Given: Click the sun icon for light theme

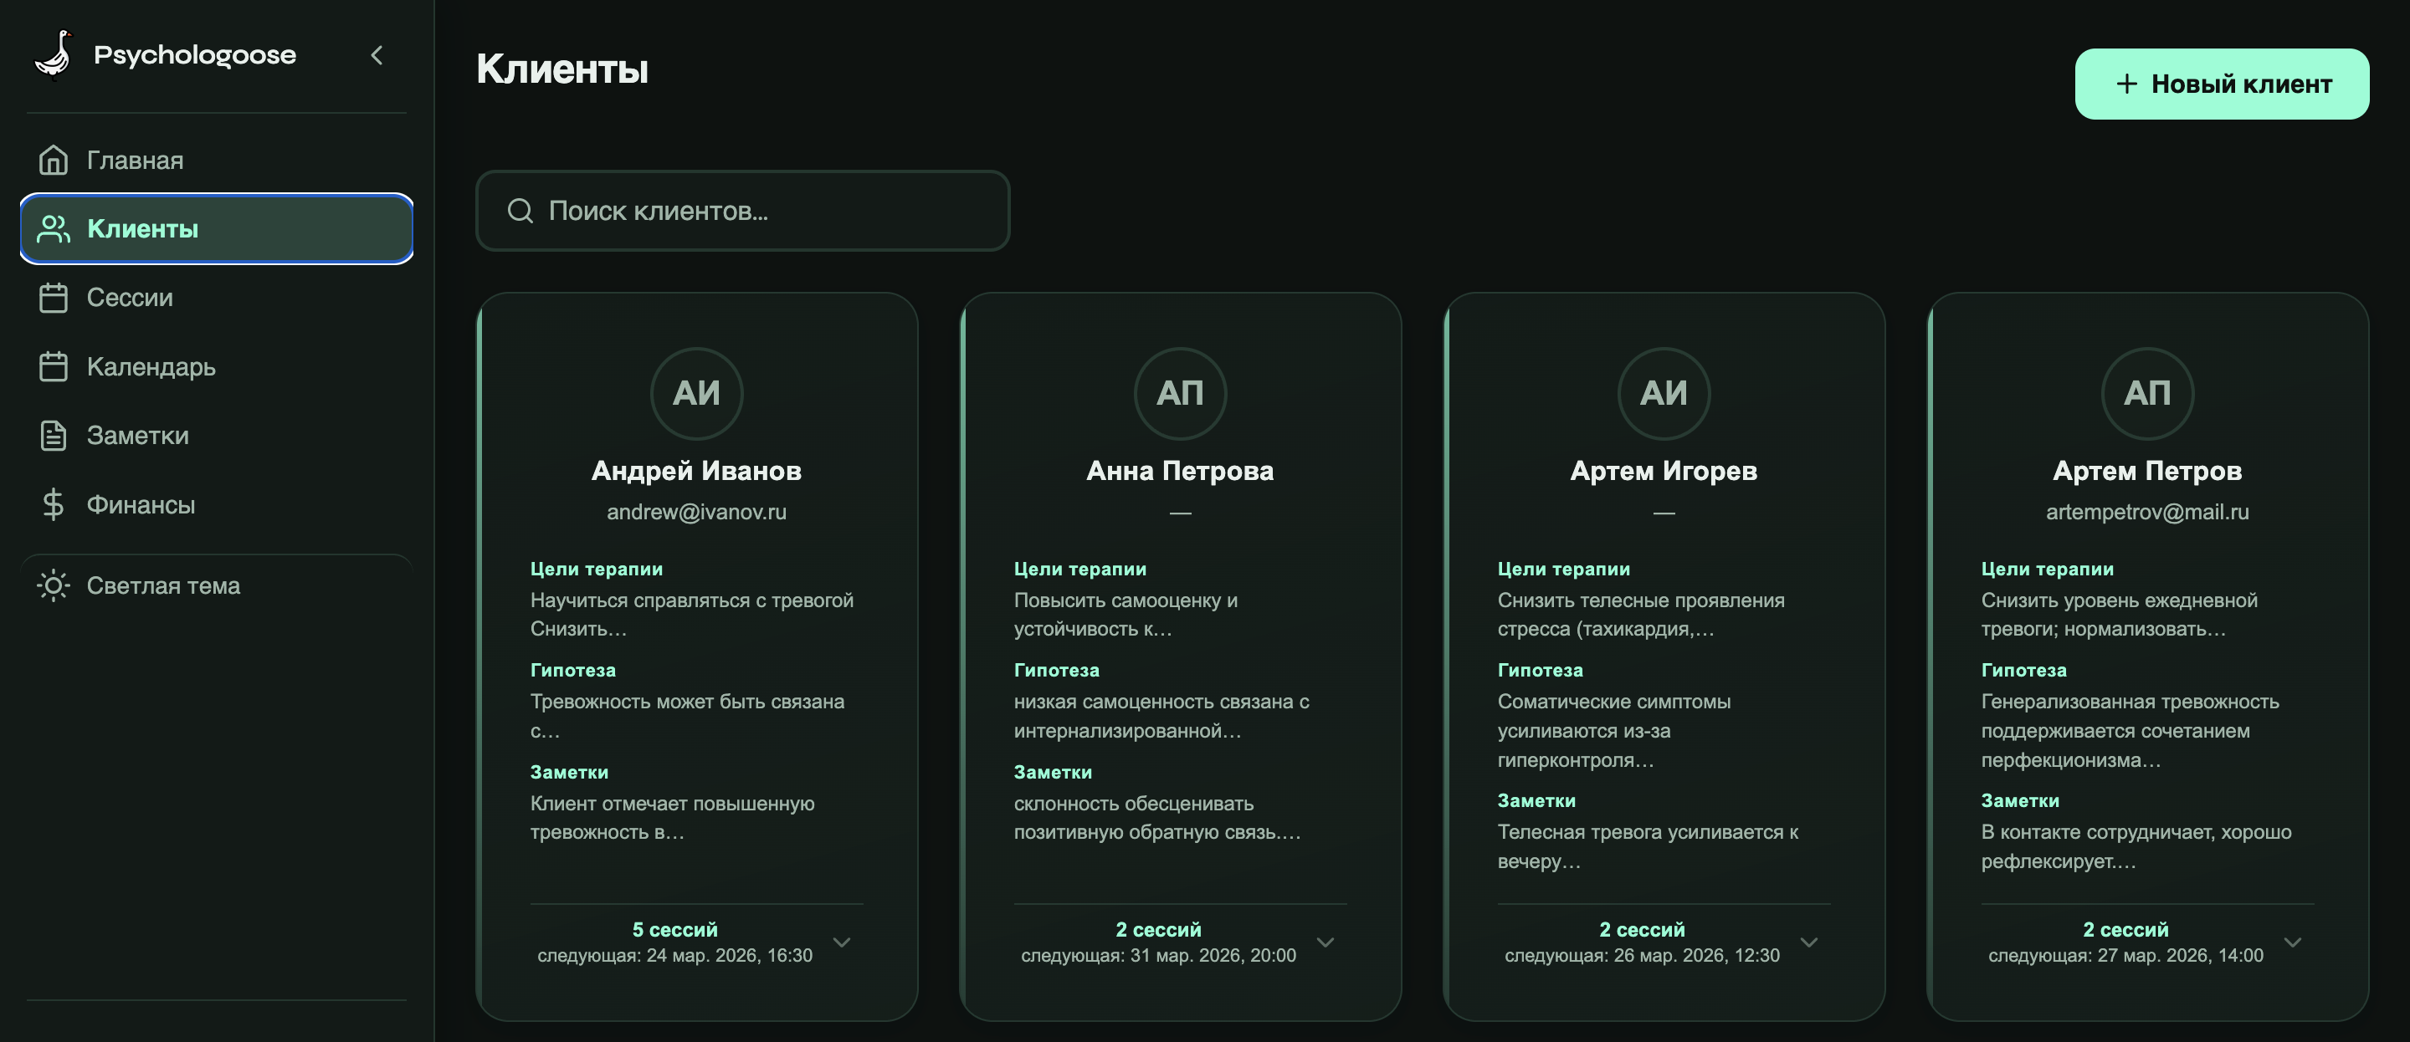Looking at the screenshot, I should coord(54,585).
